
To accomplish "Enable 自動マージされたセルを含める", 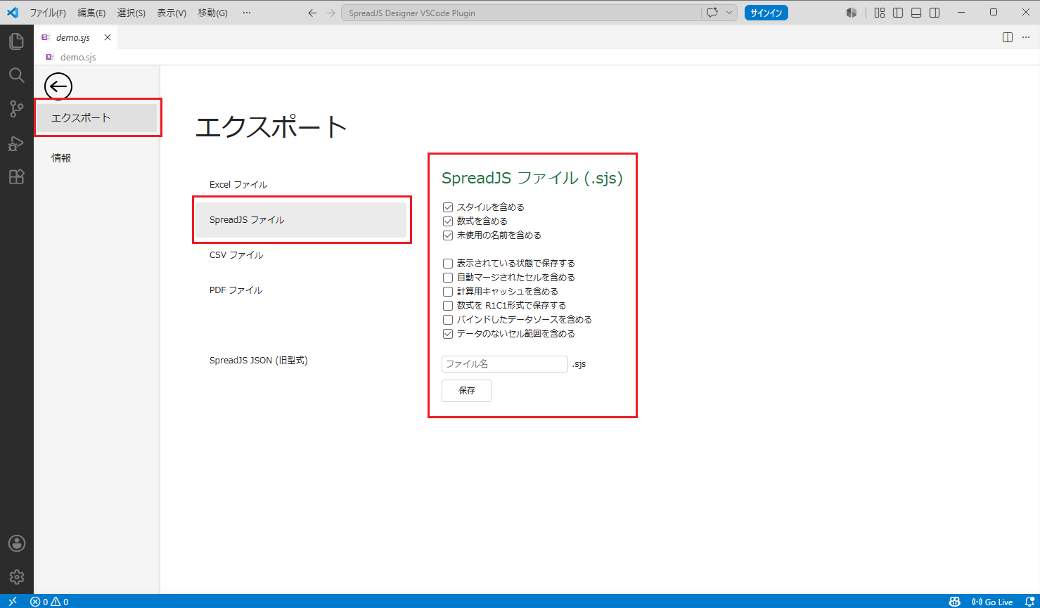I will coord(448,278).
